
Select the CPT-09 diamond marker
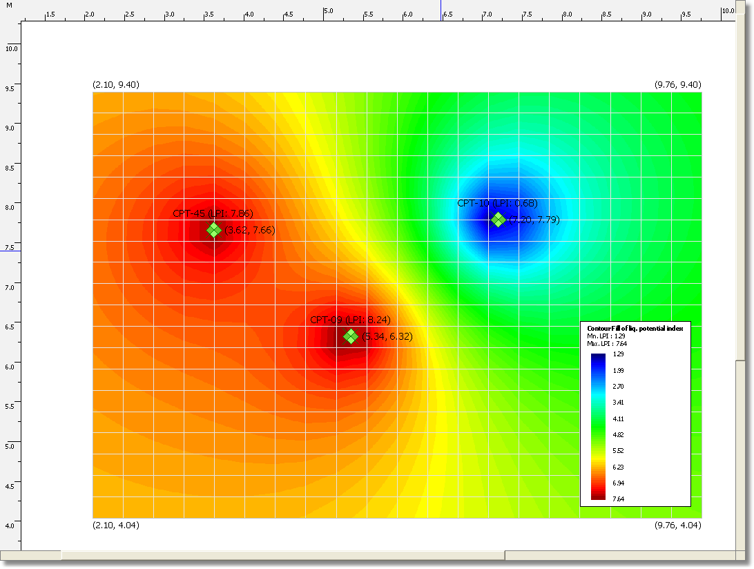(351, 336)
